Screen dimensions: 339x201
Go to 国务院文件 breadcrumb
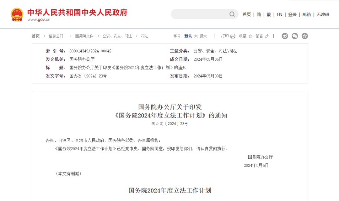click(x=84, y=36)
